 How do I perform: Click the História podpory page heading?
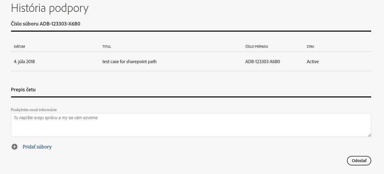pyautogui.click(x=49, y=8)
